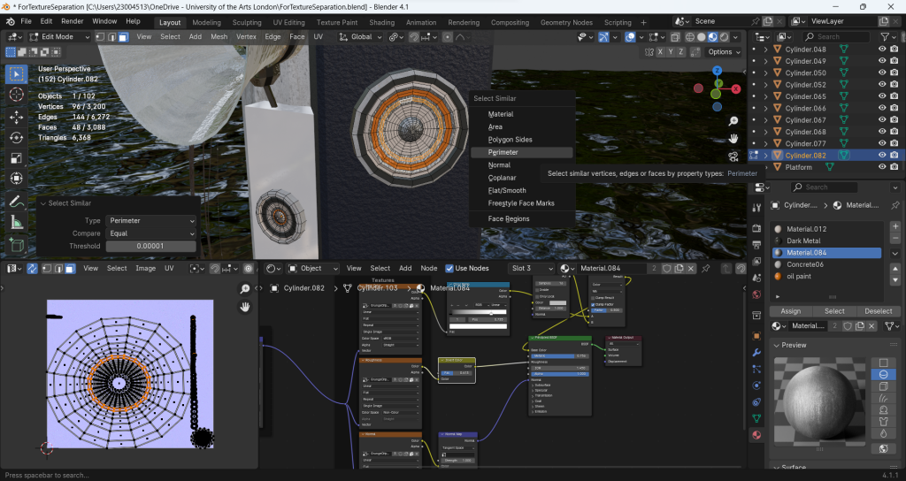Pick the Add Cube tool
906x481 pixels.
(16, 245)
